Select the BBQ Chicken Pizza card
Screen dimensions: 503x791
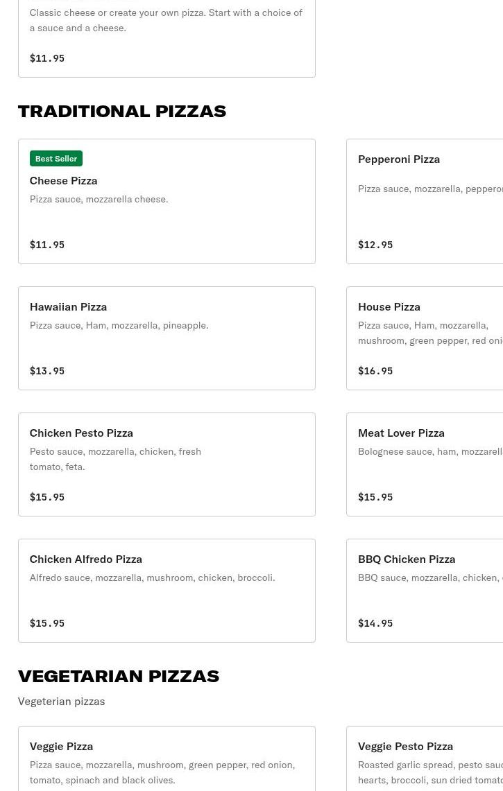pyautogui.click(x=425, y=590)
